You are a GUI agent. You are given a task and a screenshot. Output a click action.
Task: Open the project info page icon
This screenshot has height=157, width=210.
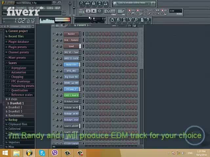point(142,20)
